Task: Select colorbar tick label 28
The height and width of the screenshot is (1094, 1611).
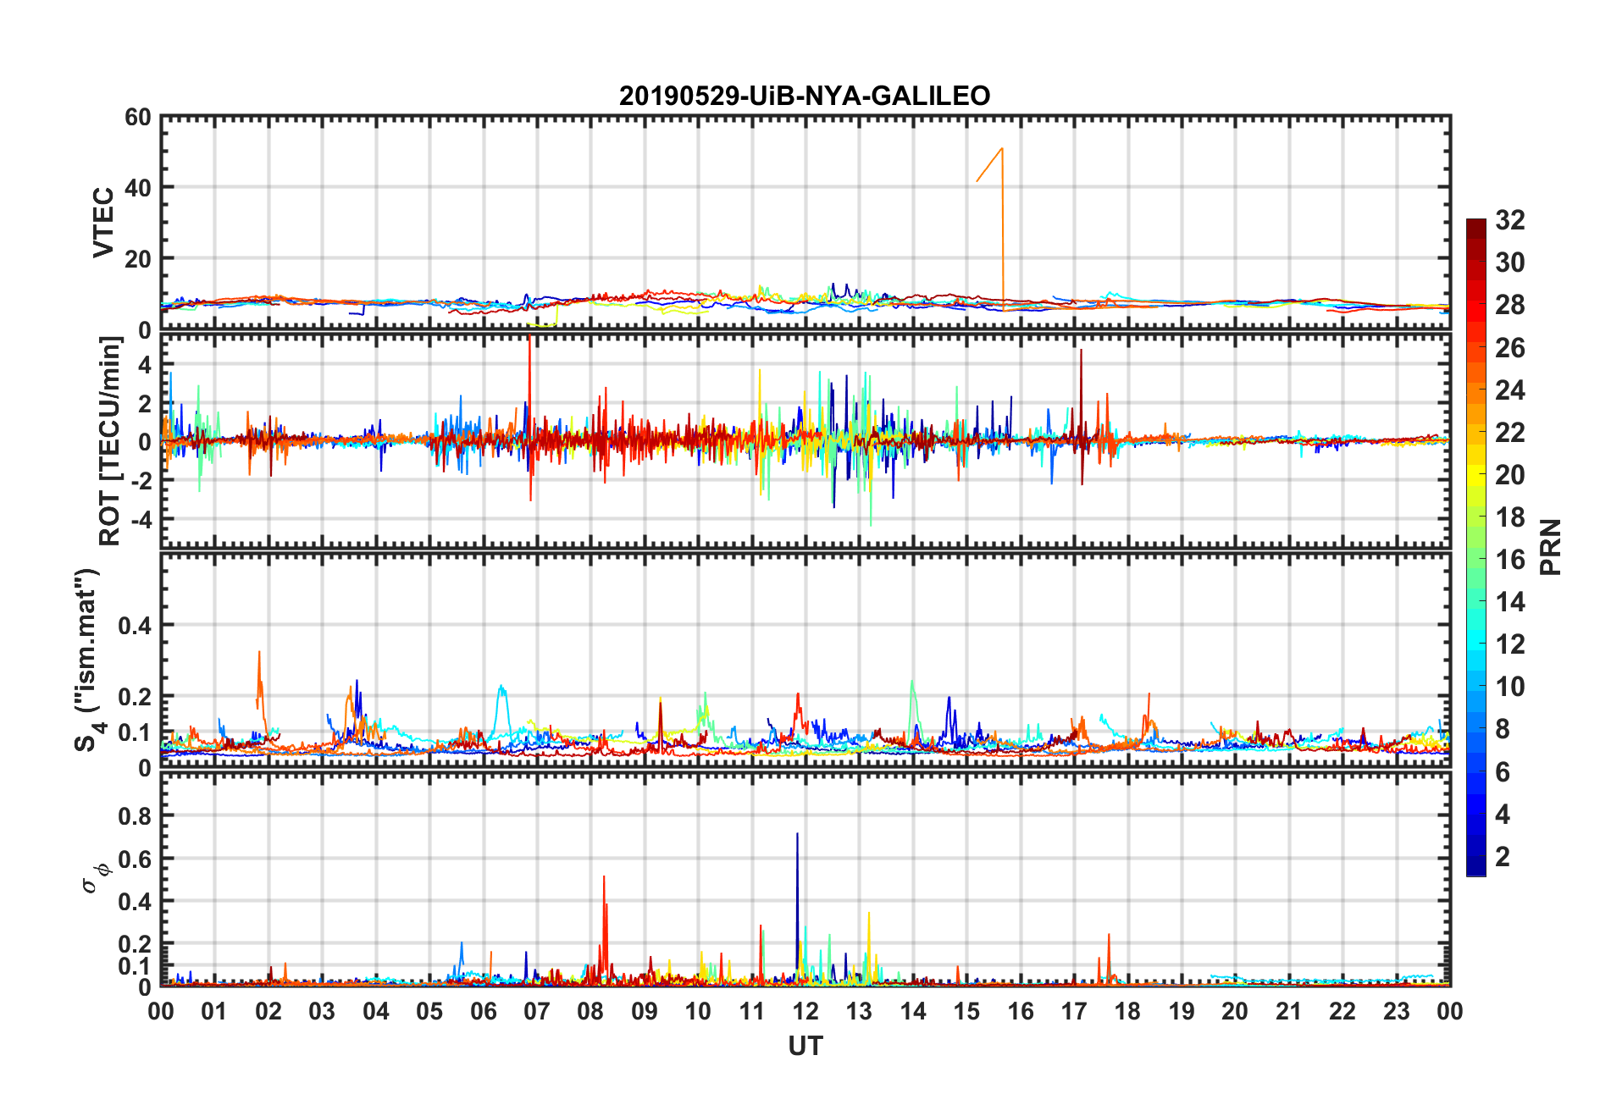Action: (x=1510, y=305)
